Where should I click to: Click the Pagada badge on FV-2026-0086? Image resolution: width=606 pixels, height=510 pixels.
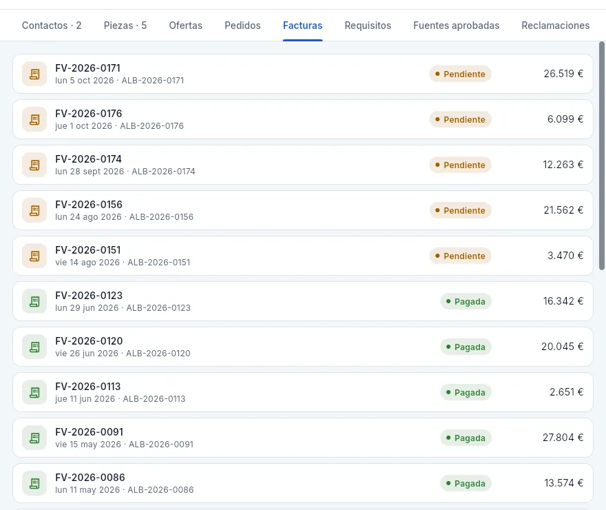[x=466, y=483]
